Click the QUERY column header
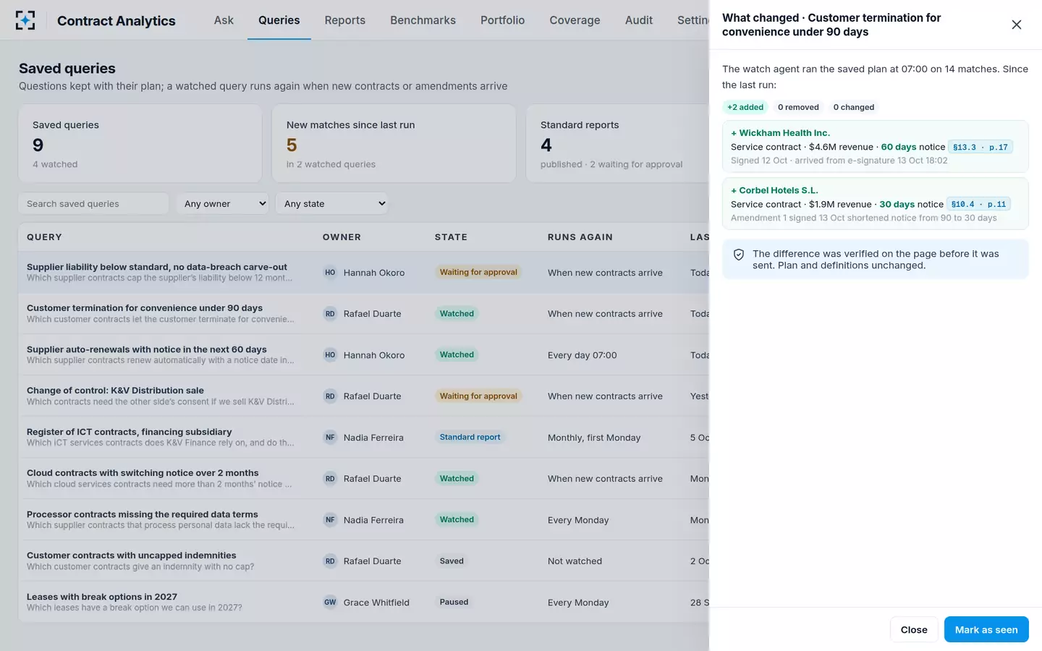 (44, 237)
